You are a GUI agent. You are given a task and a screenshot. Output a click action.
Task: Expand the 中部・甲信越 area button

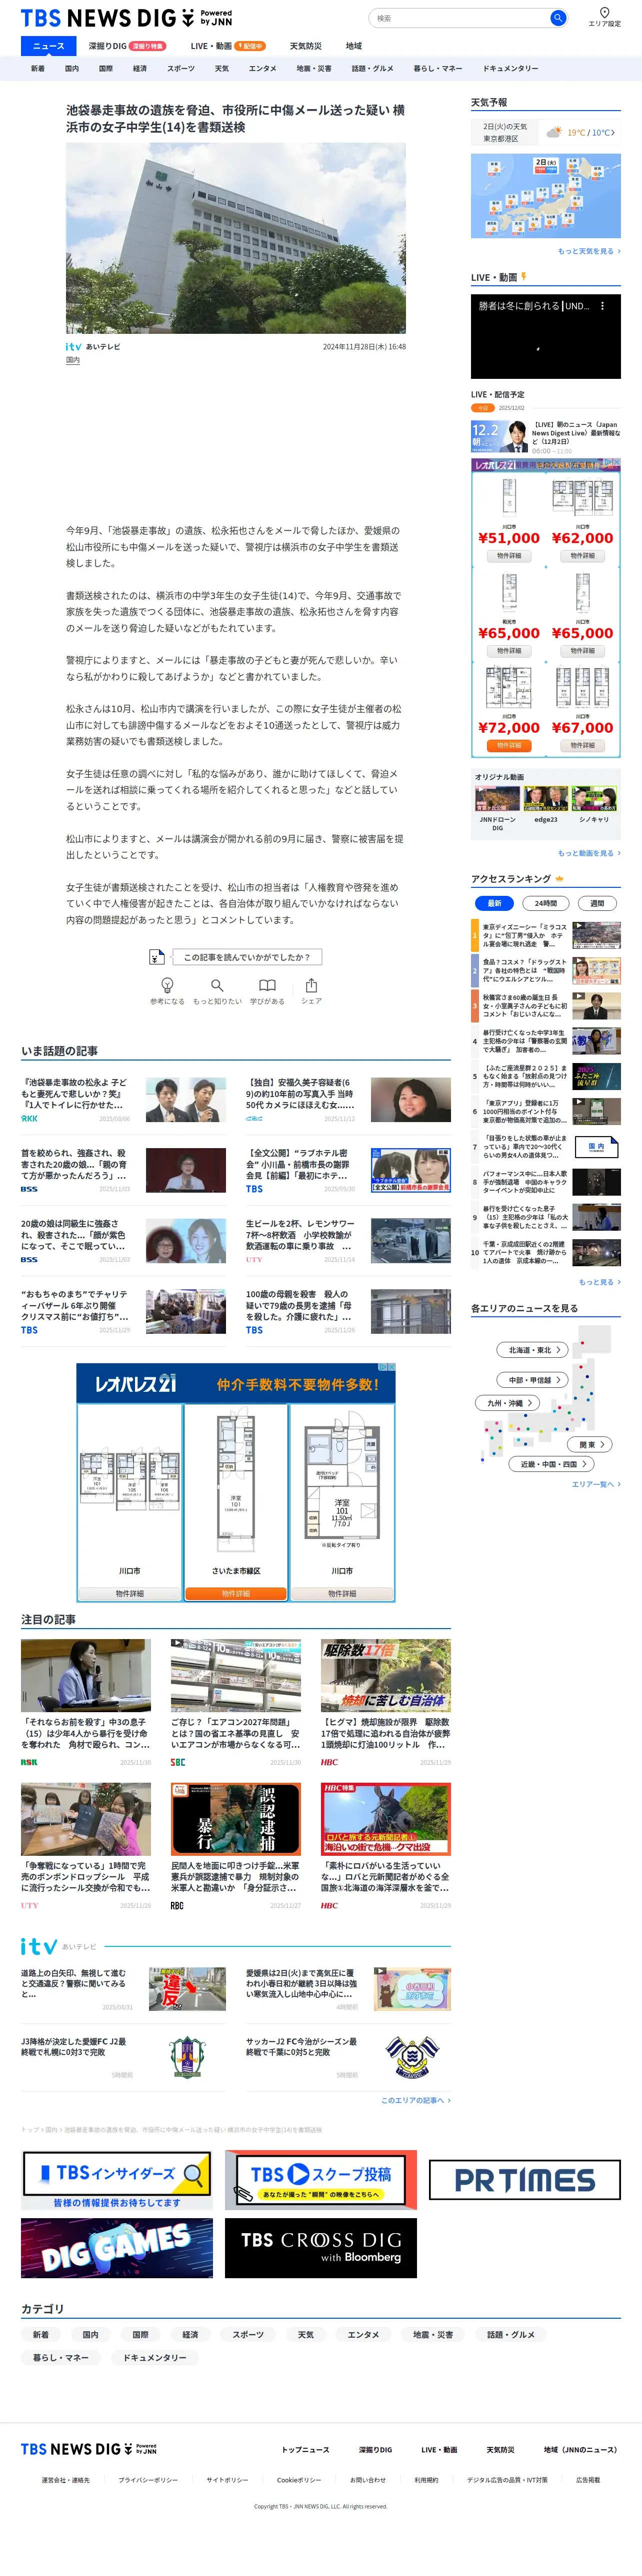533,1380
